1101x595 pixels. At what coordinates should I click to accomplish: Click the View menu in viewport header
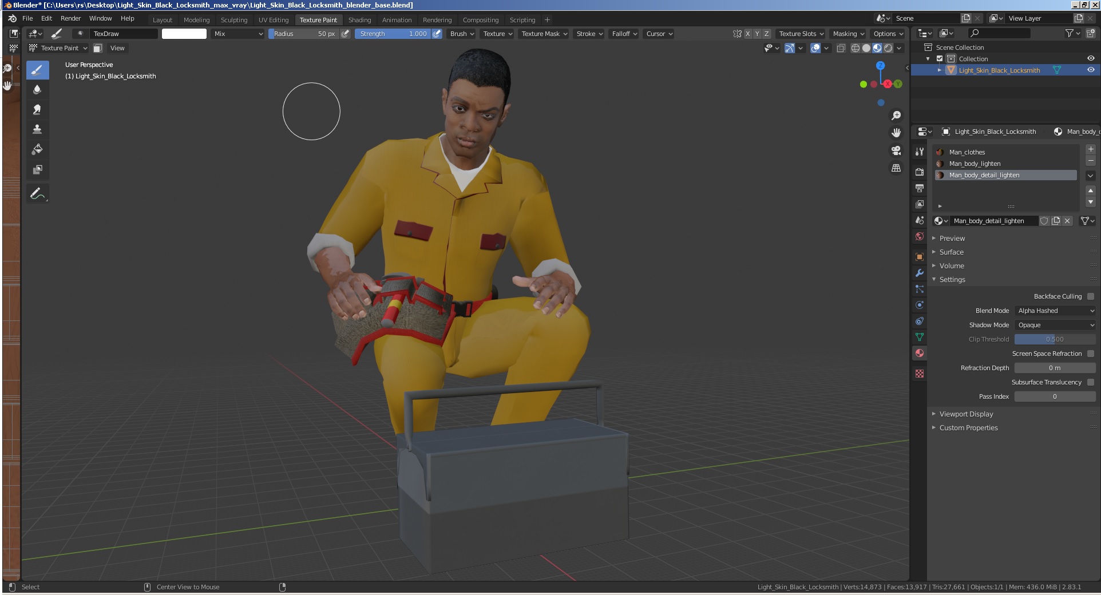click(x=117, y=48)
